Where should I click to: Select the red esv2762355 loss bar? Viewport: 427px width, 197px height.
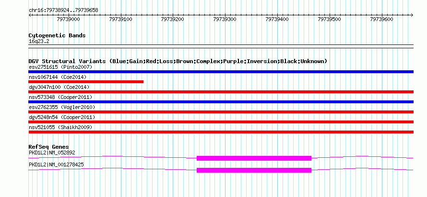pos(221,112)
